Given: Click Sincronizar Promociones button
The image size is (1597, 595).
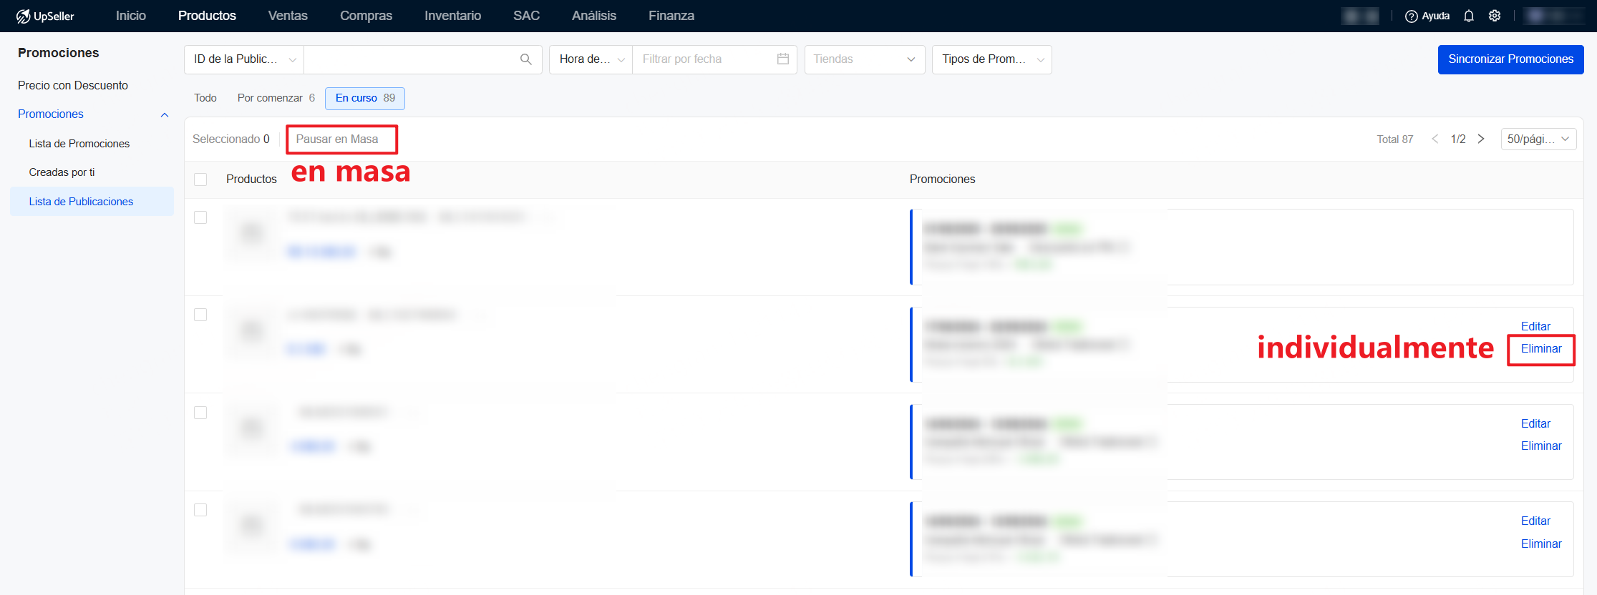Looking at the screenshot, I should (x=1510, y=59).
